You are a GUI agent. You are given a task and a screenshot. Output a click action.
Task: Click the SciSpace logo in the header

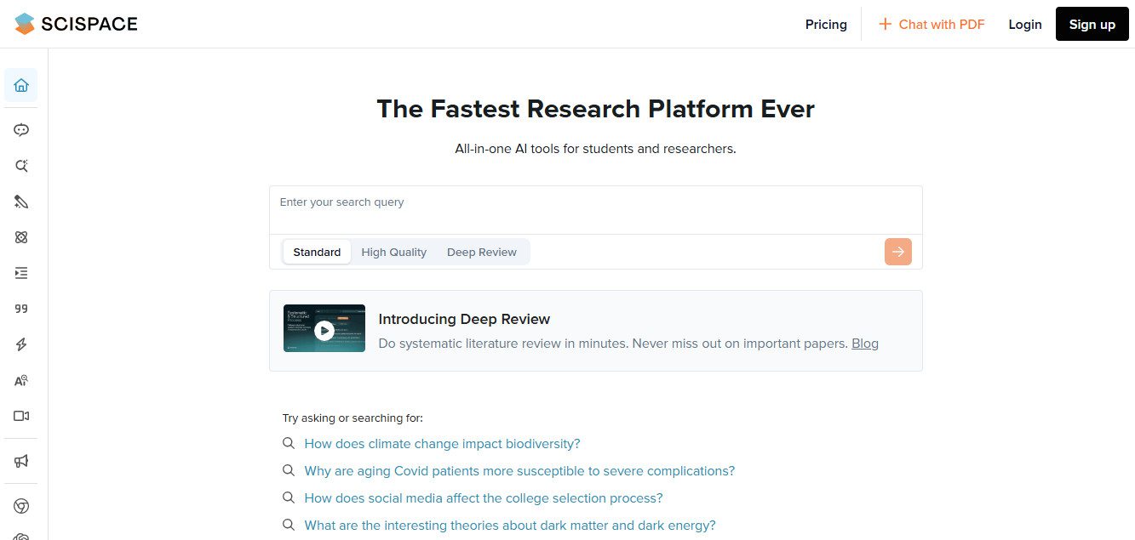coord(75,23)
